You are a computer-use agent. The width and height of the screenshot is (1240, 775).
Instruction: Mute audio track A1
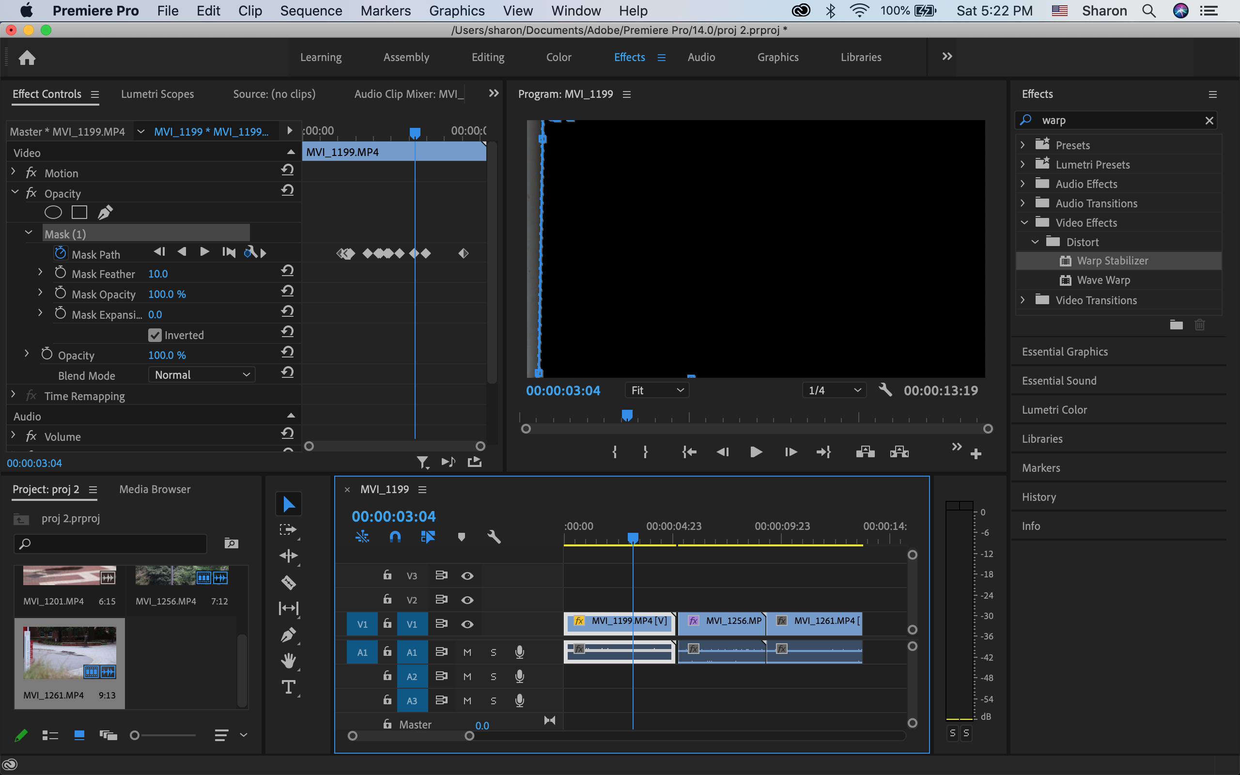coord(467,652)
